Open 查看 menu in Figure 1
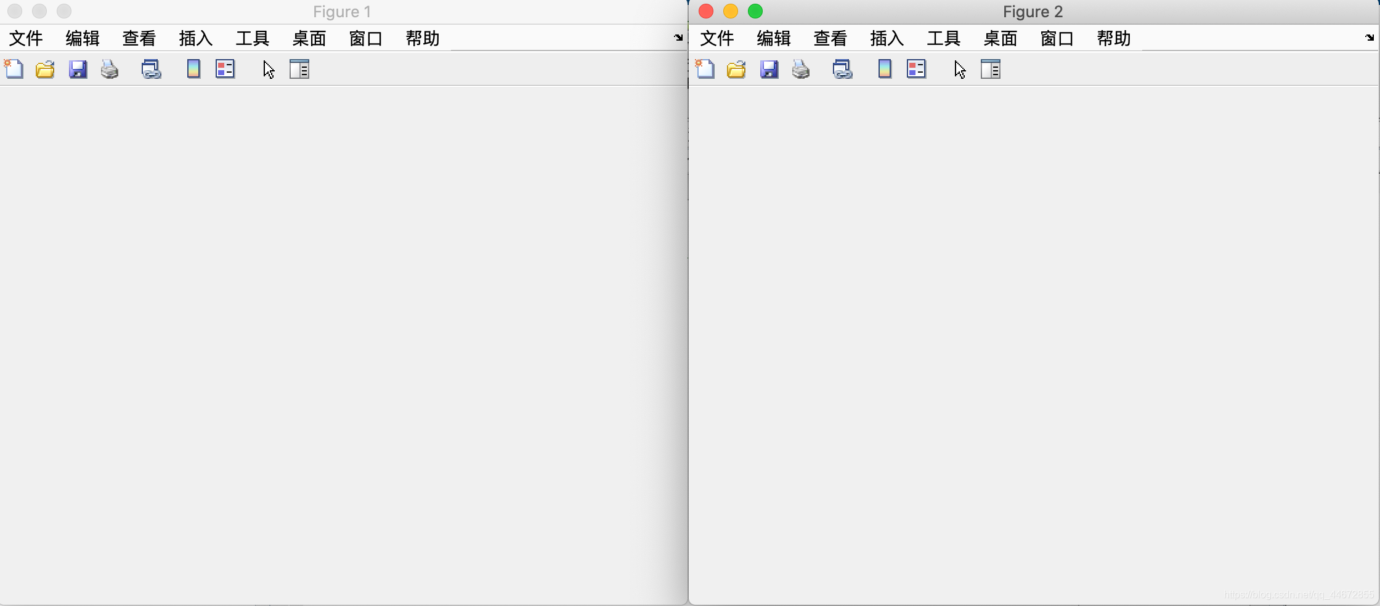The width and height of the screenshot is (1380, 606). click(x=139, y=38)
